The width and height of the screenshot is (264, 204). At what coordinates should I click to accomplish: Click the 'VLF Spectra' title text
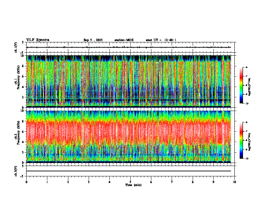38,40
